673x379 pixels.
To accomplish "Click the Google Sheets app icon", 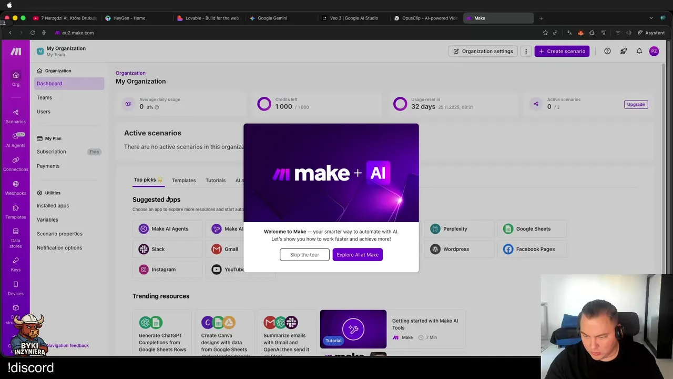I will click(x=508, y=228).
